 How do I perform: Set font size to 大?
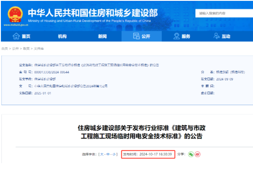pos(102,154)
